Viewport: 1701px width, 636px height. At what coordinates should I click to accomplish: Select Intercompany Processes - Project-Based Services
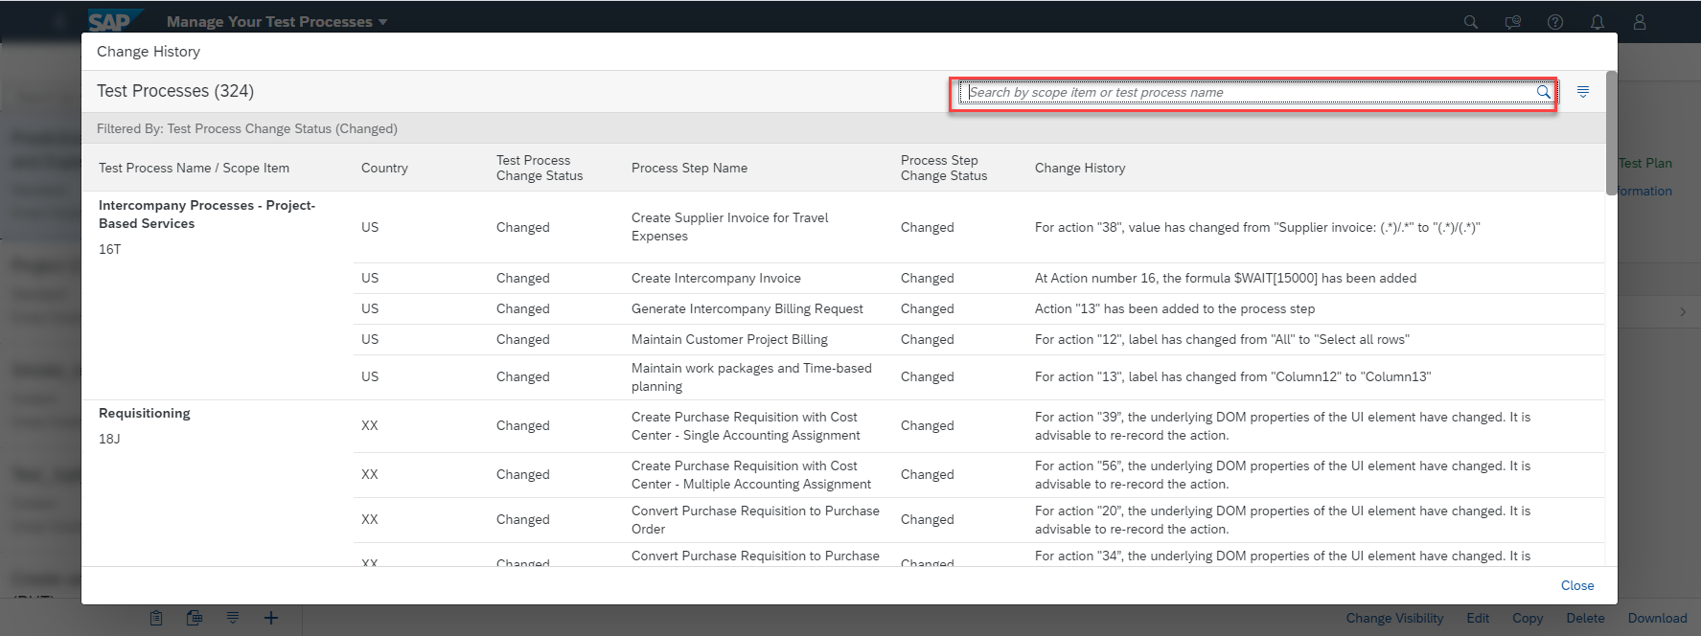pos(207,215)
